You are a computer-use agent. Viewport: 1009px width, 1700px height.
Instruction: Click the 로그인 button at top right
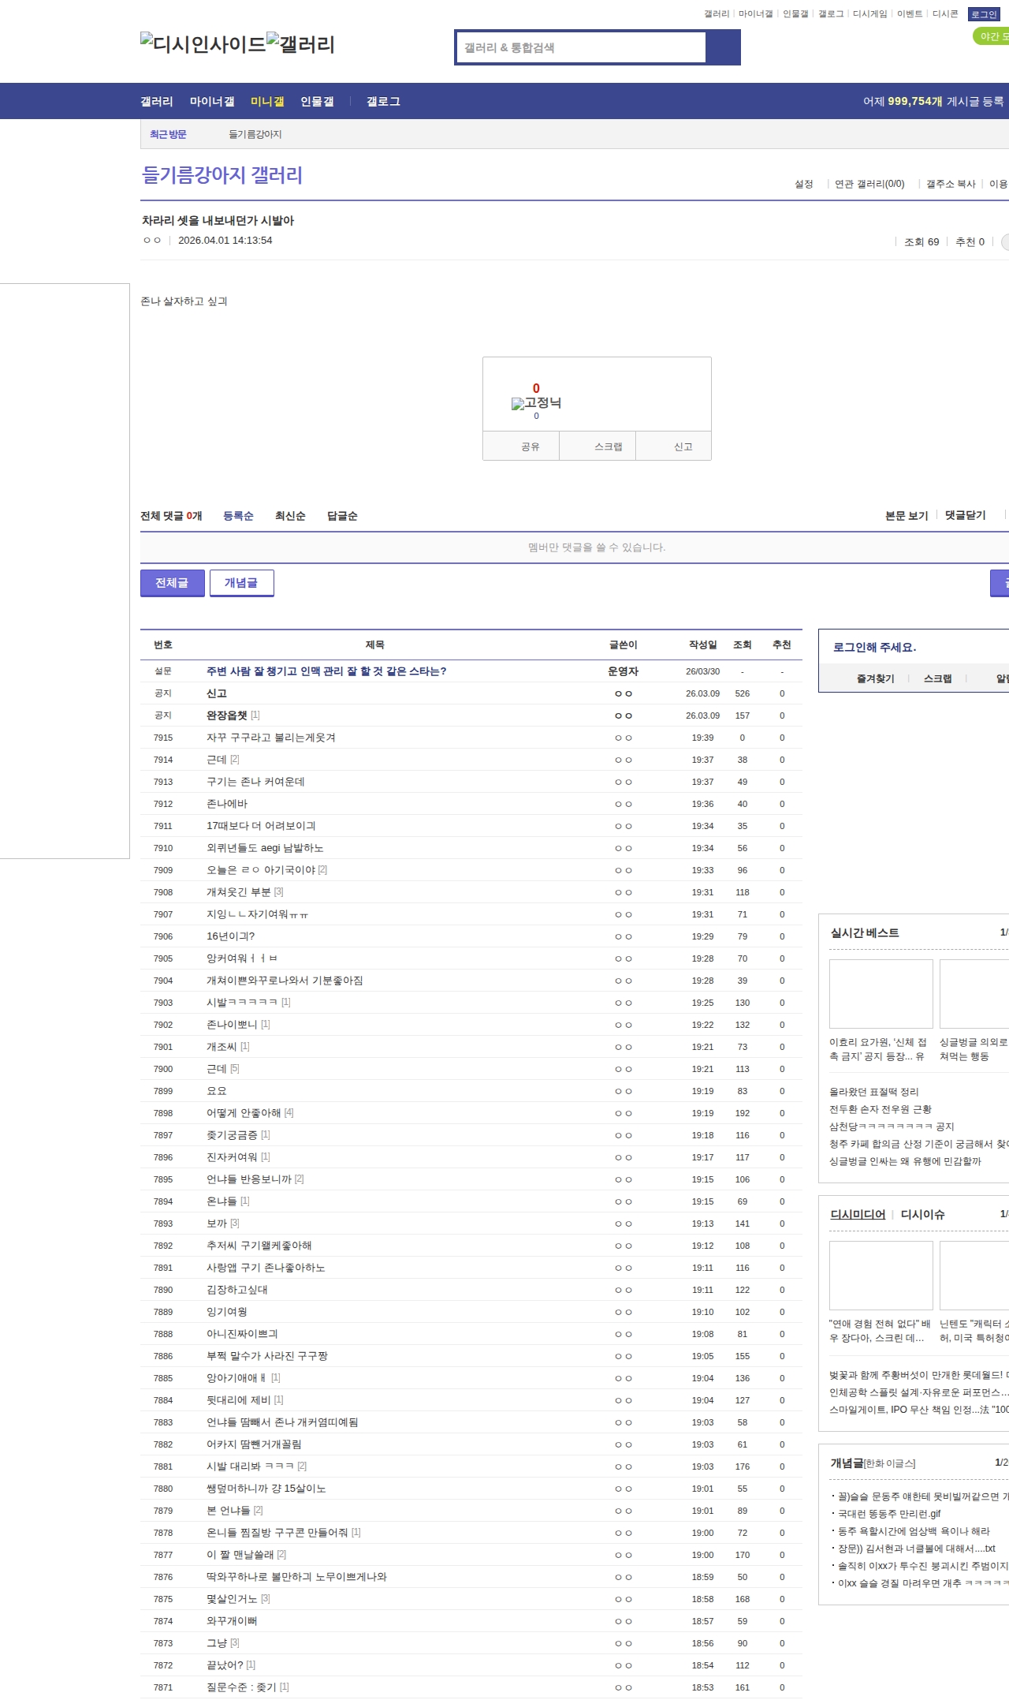click(x=983, y=14)
